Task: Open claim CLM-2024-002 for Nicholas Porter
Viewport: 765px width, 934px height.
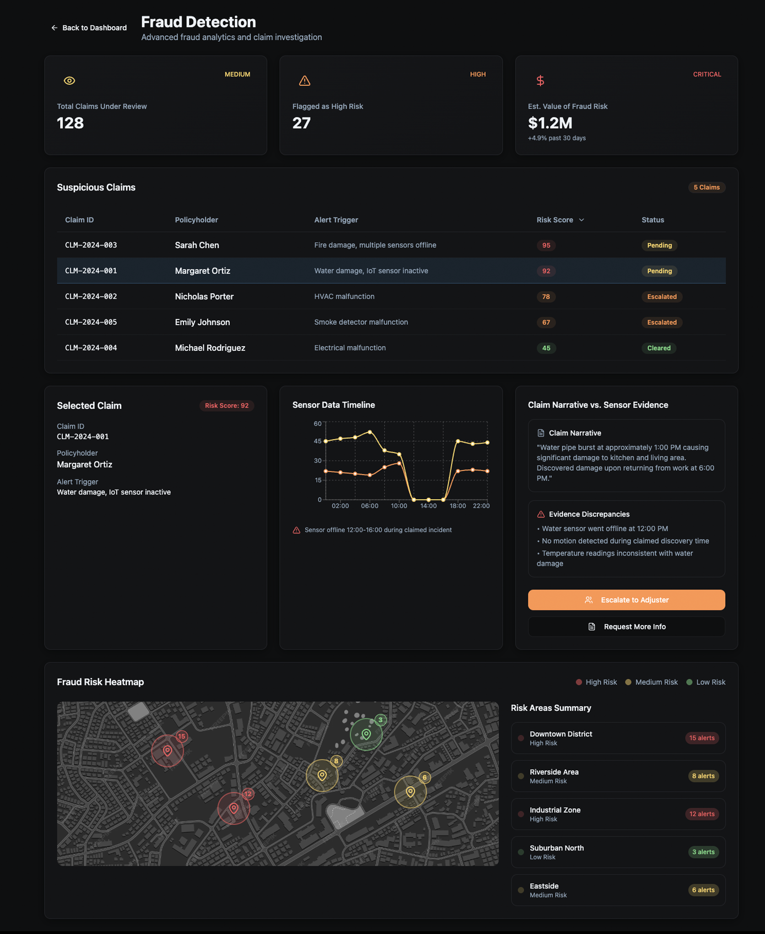Action: pos(391,297)
